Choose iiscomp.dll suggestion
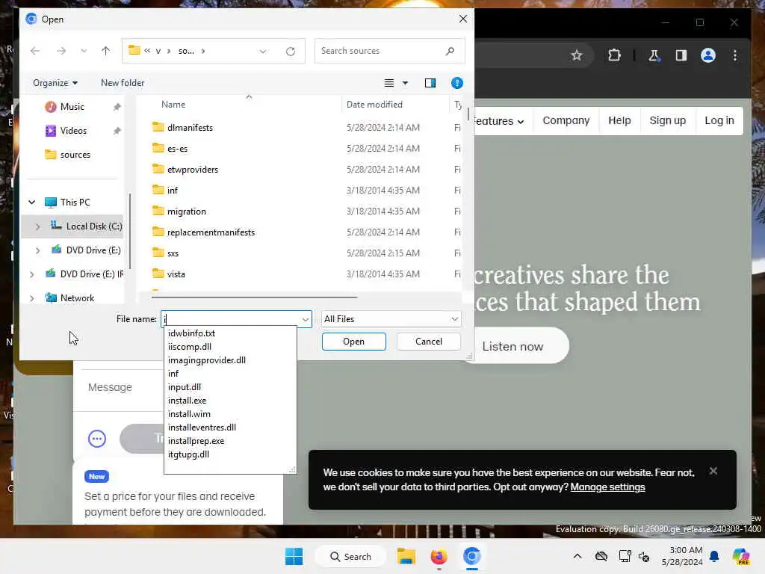Screen dimensions: 765x574 [189, 347]
